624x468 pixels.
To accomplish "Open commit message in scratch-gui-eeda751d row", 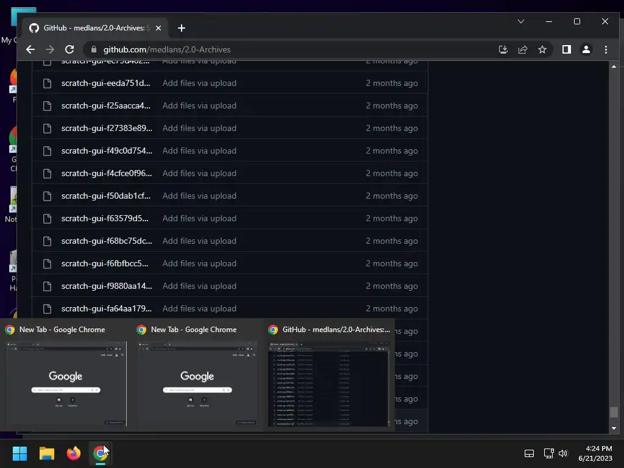I will click(199, 83).
